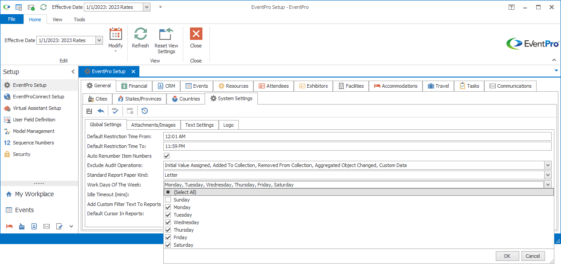Switch to the Tools ribbon tab
The width and height of the screenshot is (561, 264).
(x=79, y=19)
